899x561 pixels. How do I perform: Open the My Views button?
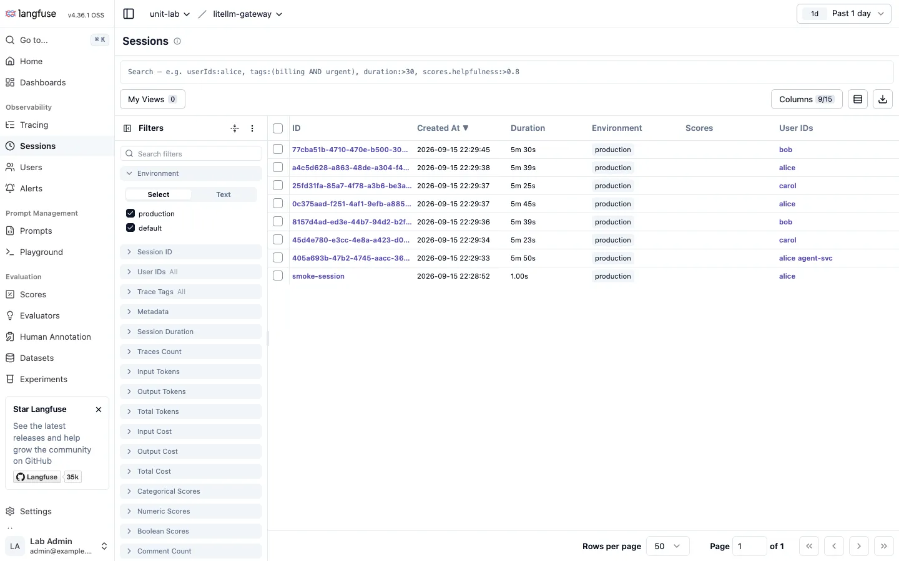(152, 99)
